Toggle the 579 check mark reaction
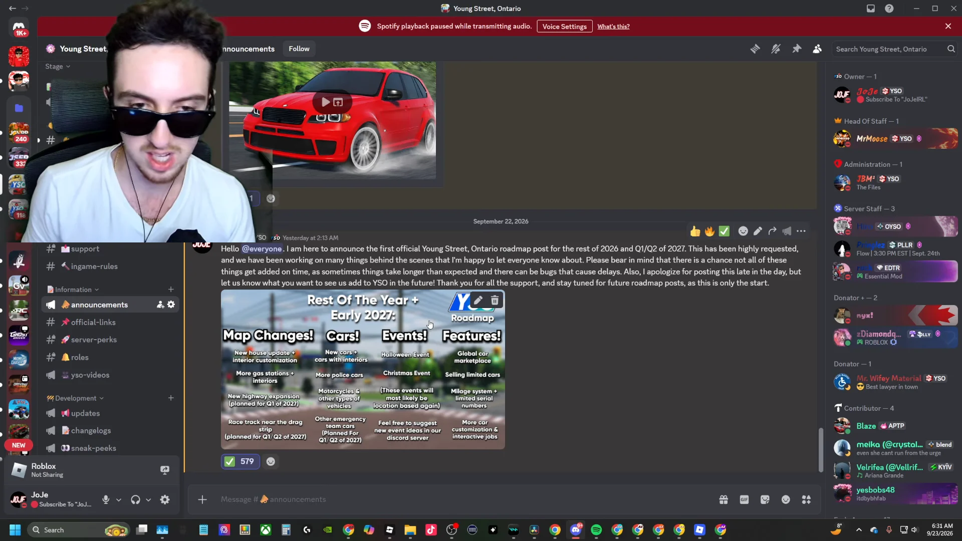 [x=240, y=461]
